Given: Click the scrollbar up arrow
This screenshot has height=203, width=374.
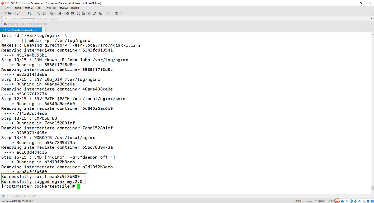Looking at the screenshot, I should (x=373, y=34).
